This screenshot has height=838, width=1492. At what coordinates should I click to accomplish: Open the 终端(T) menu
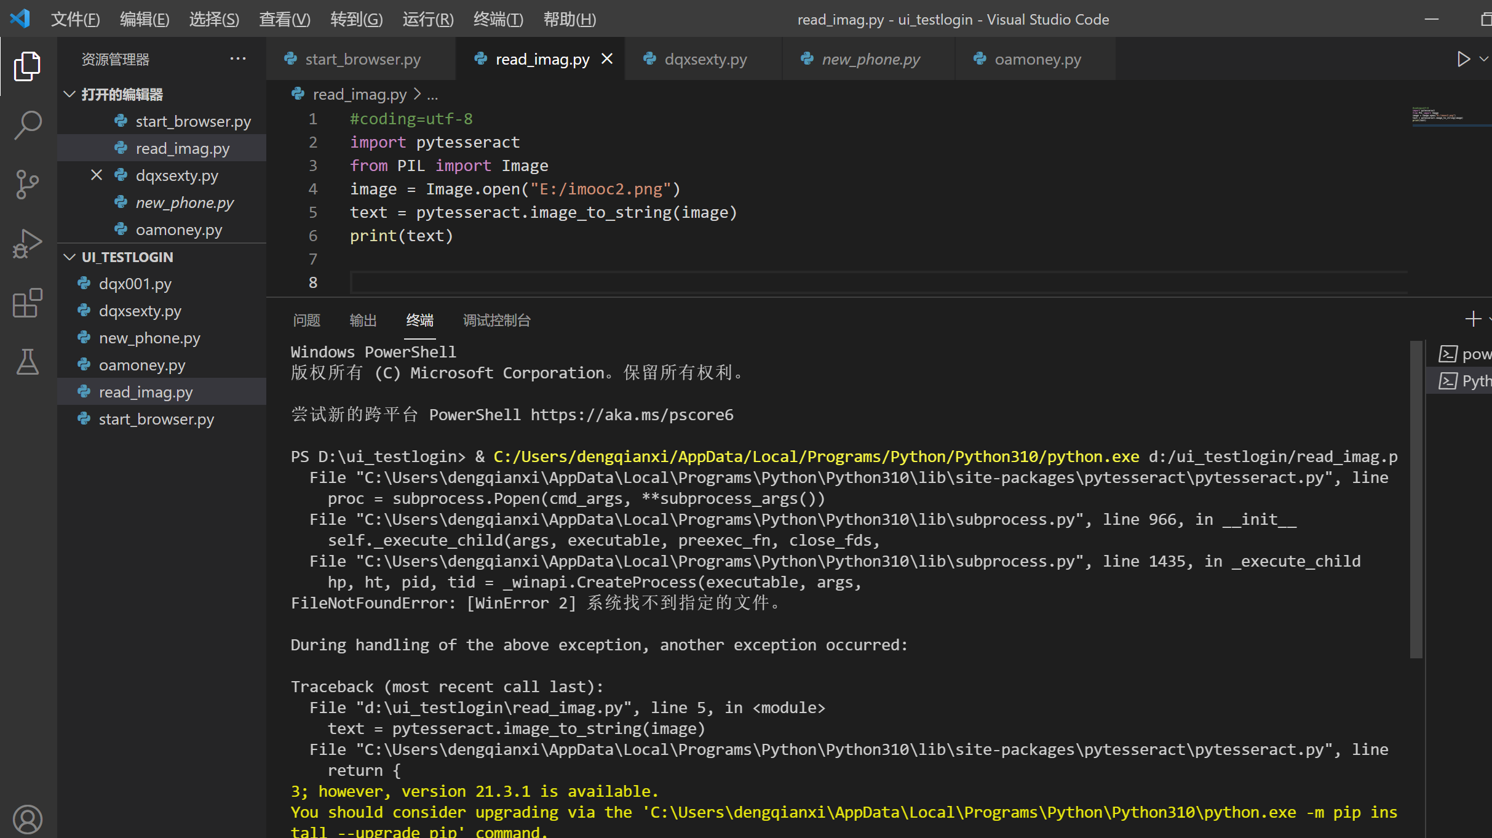pyautogui.click(x=498, y=19)
